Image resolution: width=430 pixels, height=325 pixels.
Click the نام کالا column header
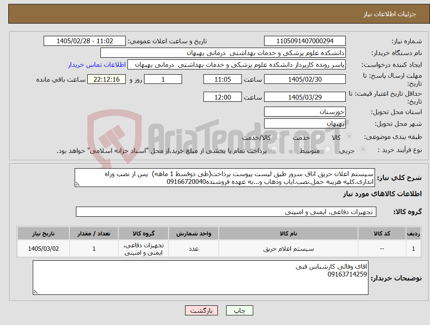(x=288, y=233)
